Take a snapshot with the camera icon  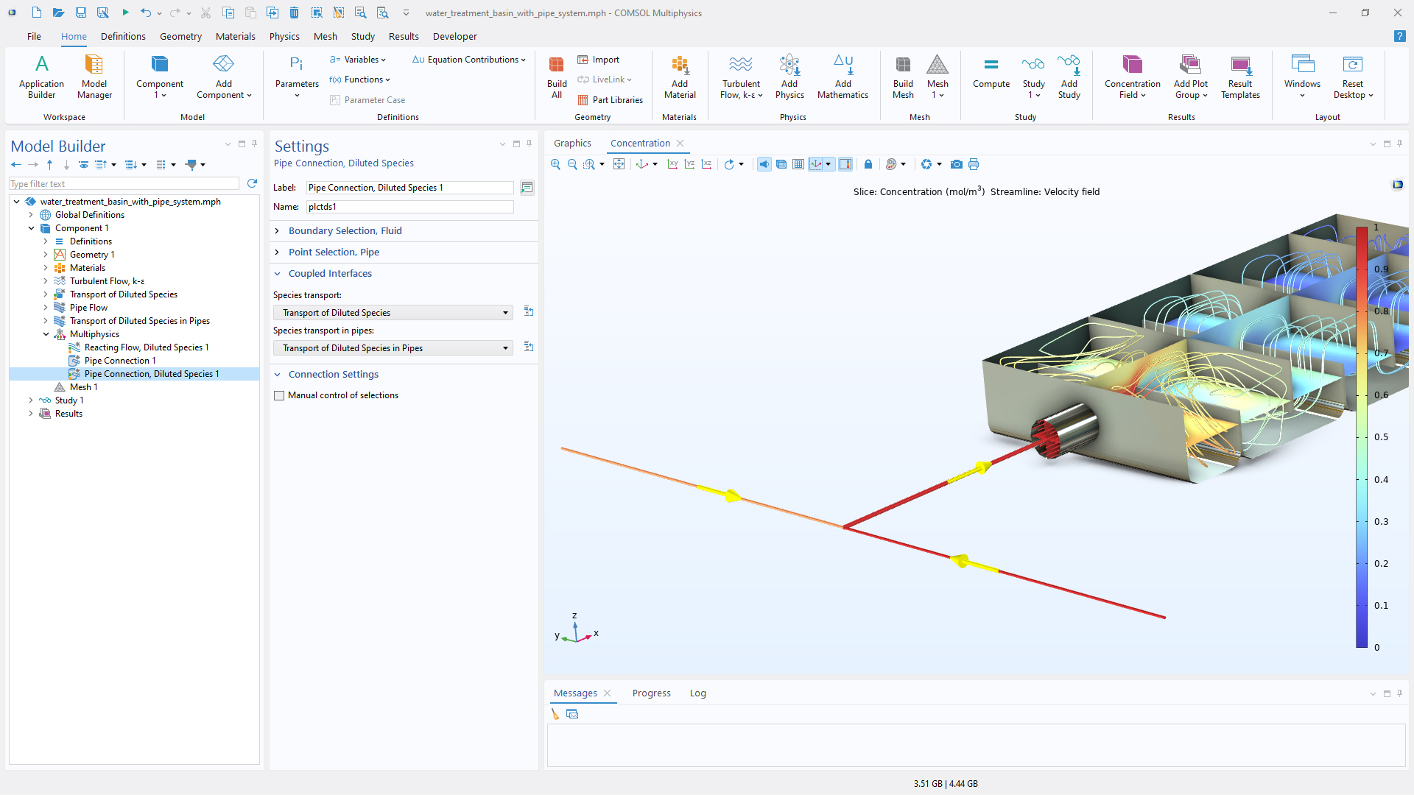coord(956,164)
